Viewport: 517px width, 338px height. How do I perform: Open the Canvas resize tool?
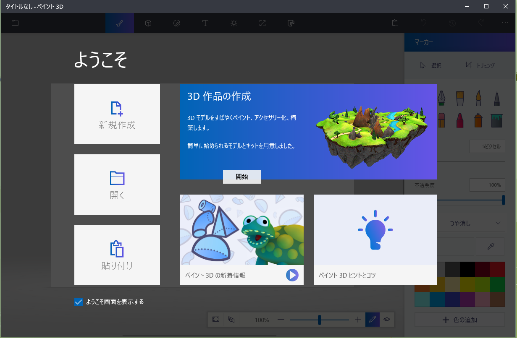(262, 23)
